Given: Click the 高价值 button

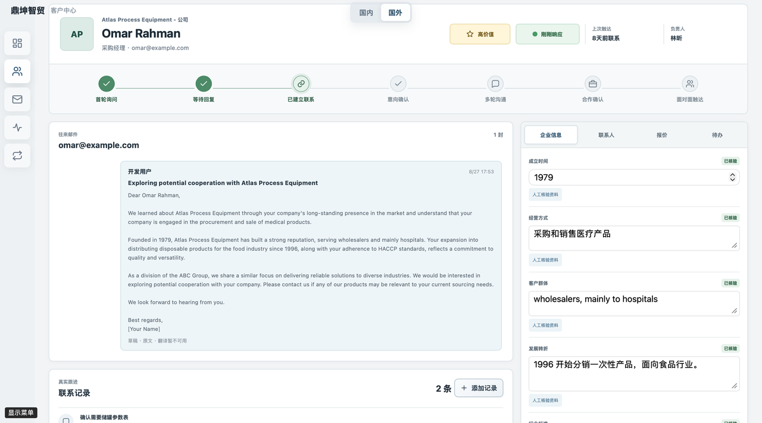Looking at the screenshot, I should [480, 35].
